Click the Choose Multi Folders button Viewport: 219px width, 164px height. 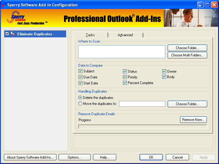coord(187,55)
